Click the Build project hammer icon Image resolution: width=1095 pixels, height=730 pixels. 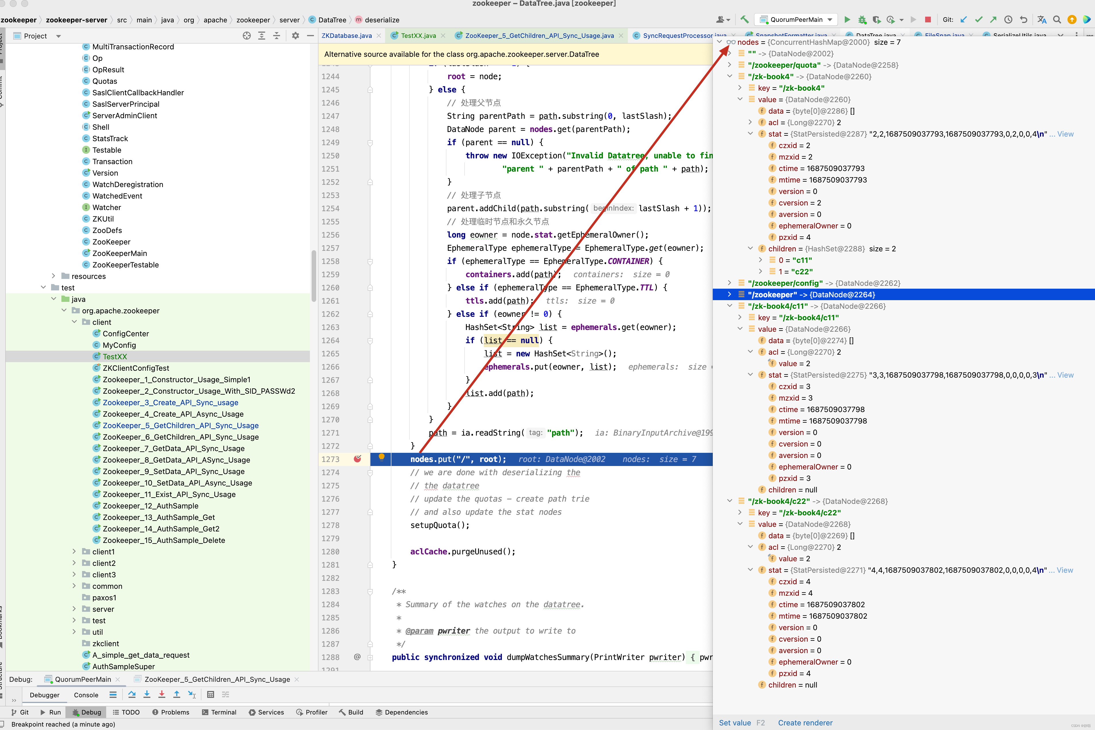click(744, 20)
